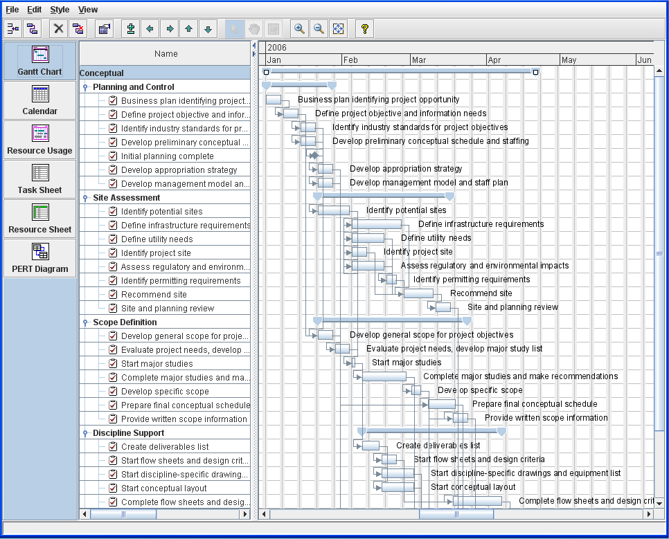Toggle checkbox for Create deliverables list
This screenshot has width=669, height=539.
pos(114,447)
